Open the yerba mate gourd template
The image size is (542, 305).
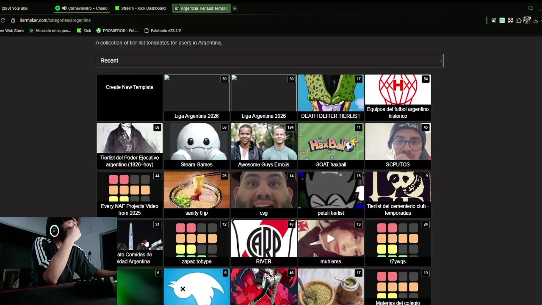(331, 287)
